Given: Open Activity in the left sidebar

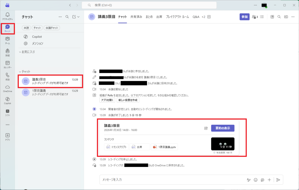Looking at the screenshot, I should (7, 16).
